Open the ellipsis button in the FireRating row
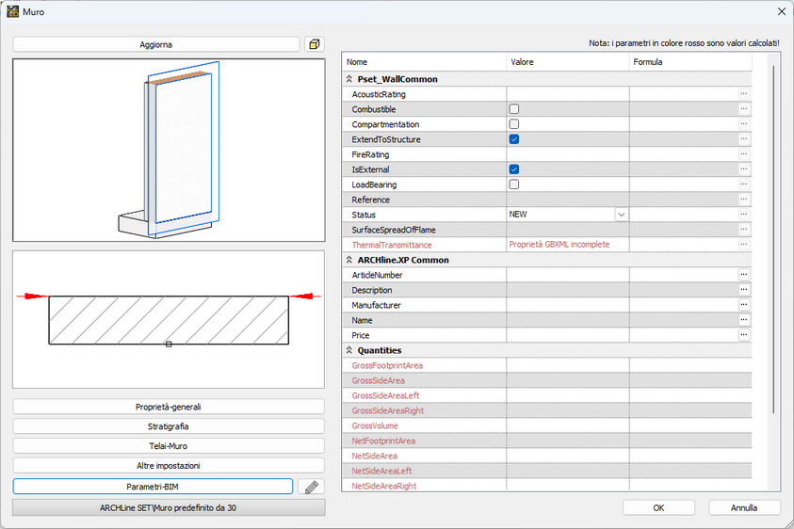 point(743,153)
